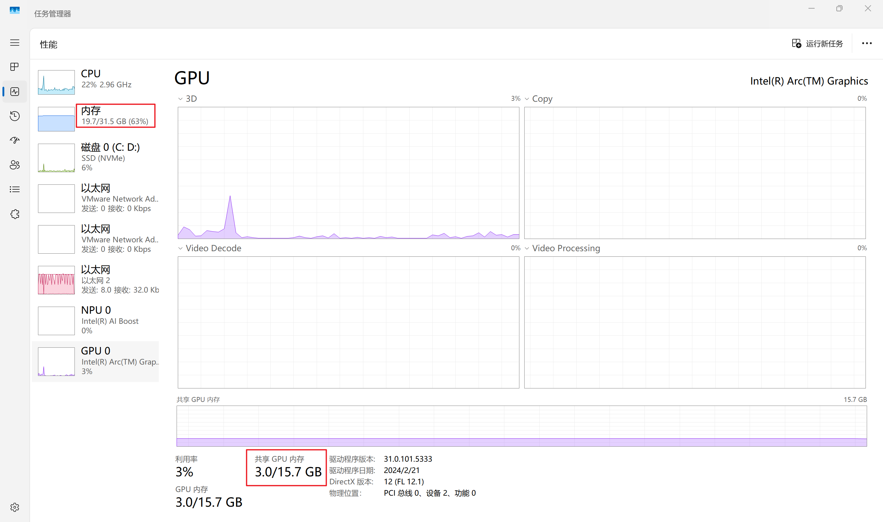Open the Processes page icon
883x522 pixels.
(14, 67)
